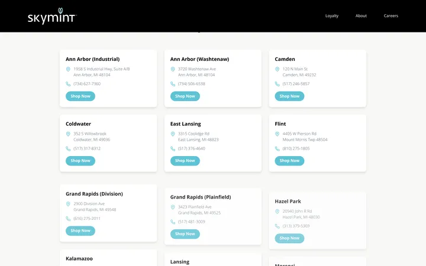
Task: Click phone number (734) 627-7360
Action: click(87, 84)
